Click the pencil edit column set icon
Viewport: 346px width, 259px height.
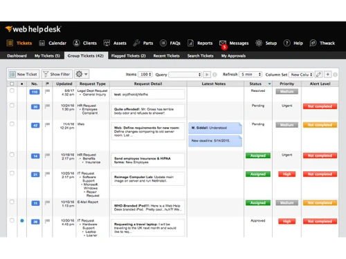pyautogui.click(x=318, y=75)
